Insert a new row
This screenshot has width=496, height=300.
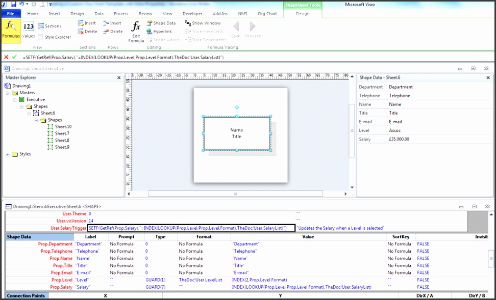(112, 23)
